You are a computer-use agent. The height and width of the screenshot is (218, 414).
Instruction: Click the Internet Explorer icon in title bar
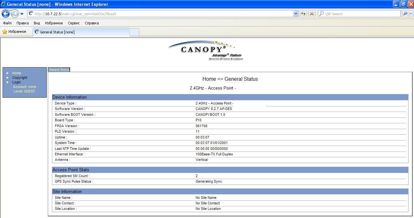pos(3,4)
